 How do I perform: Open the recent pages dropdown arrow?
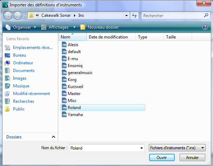point(25,16)
